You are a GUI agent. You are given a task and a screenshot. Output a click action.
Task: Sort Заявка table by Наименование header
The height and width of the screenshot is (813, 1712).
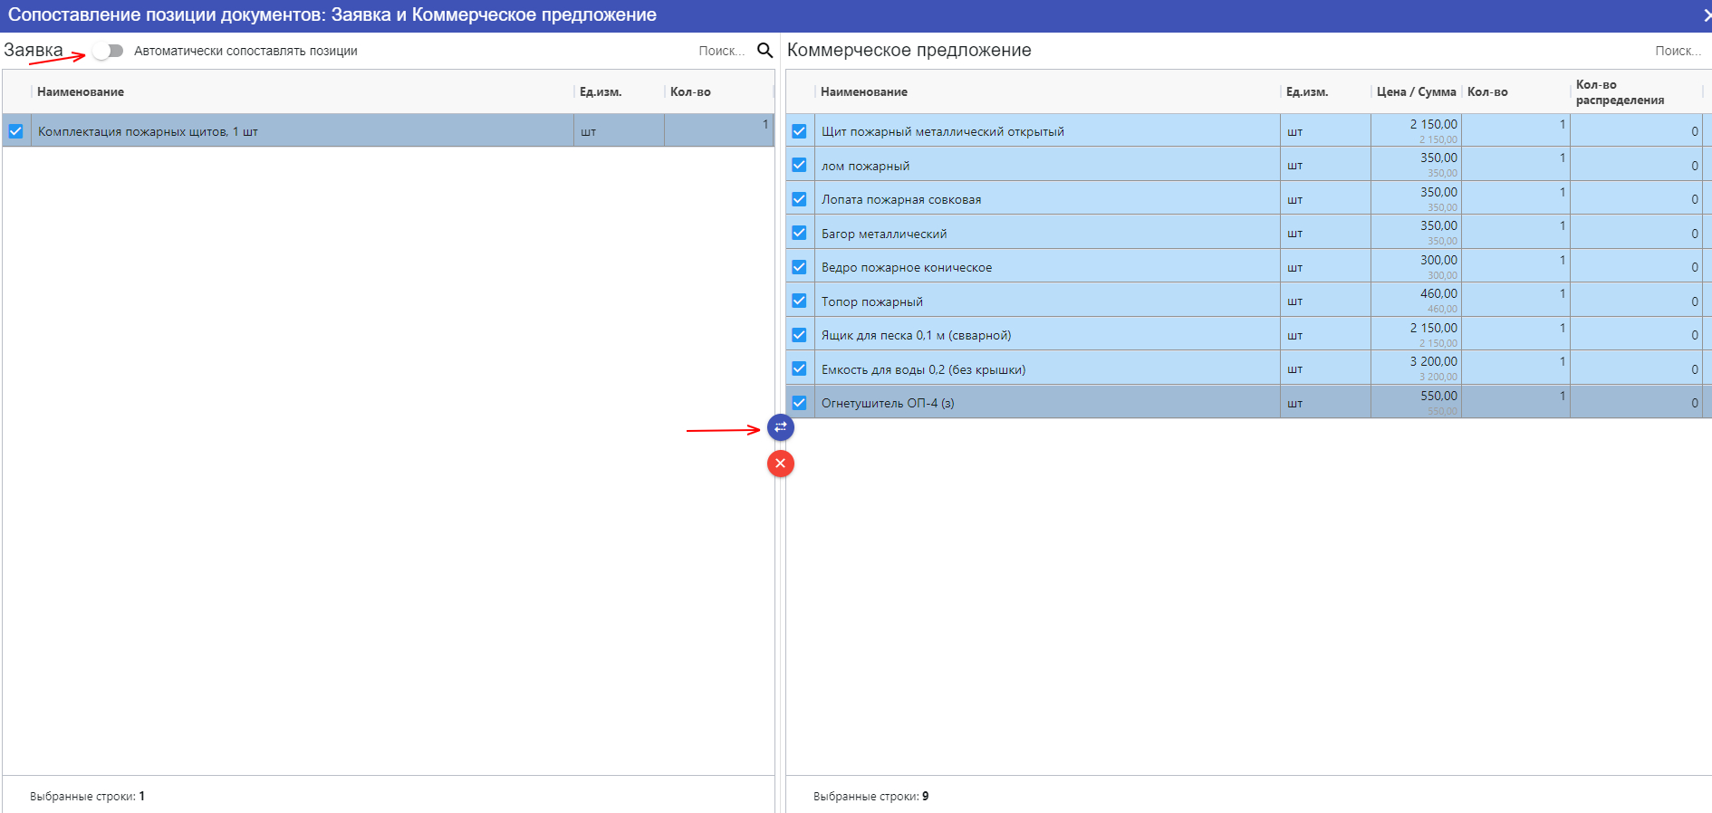81,91
